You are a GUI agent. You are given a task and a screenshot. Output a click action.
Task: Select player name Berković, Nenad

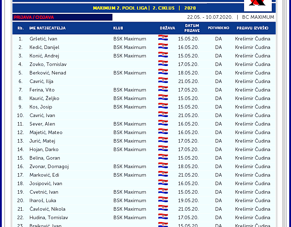(x=48, y=73)
